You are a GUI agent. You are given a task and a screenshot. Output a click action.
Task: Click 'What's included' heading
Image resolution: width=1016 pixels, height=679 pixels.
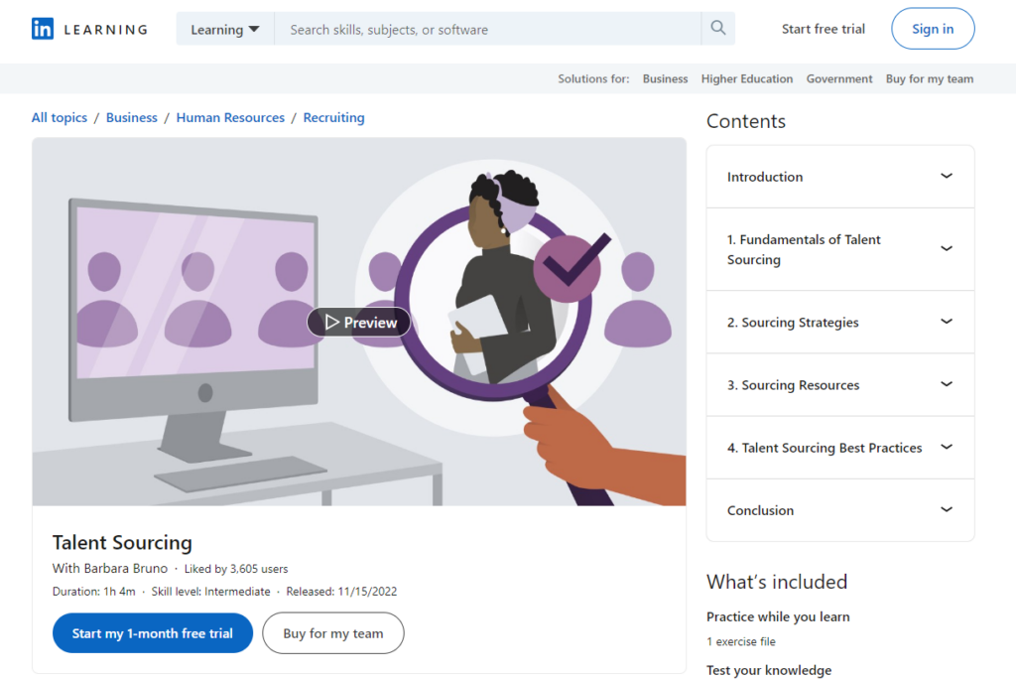point(777,582)
